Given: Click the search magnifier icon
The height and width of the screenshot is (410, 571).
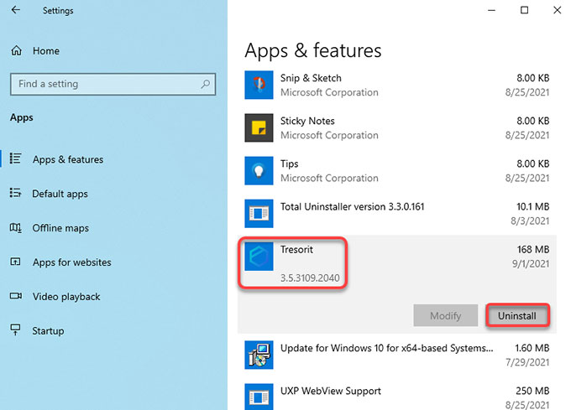Looking at the screenshot, I should tap(206, 84).
